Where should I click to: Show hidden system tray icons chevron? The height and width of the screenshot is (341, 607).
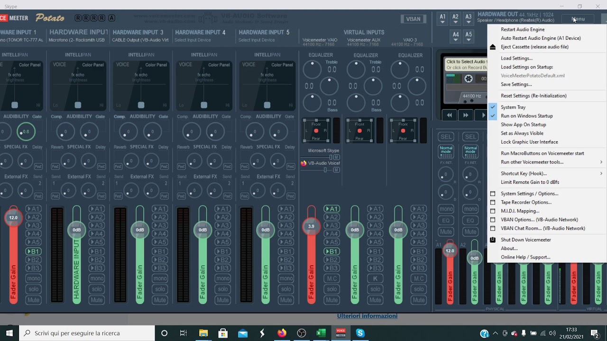coord(496,333)
